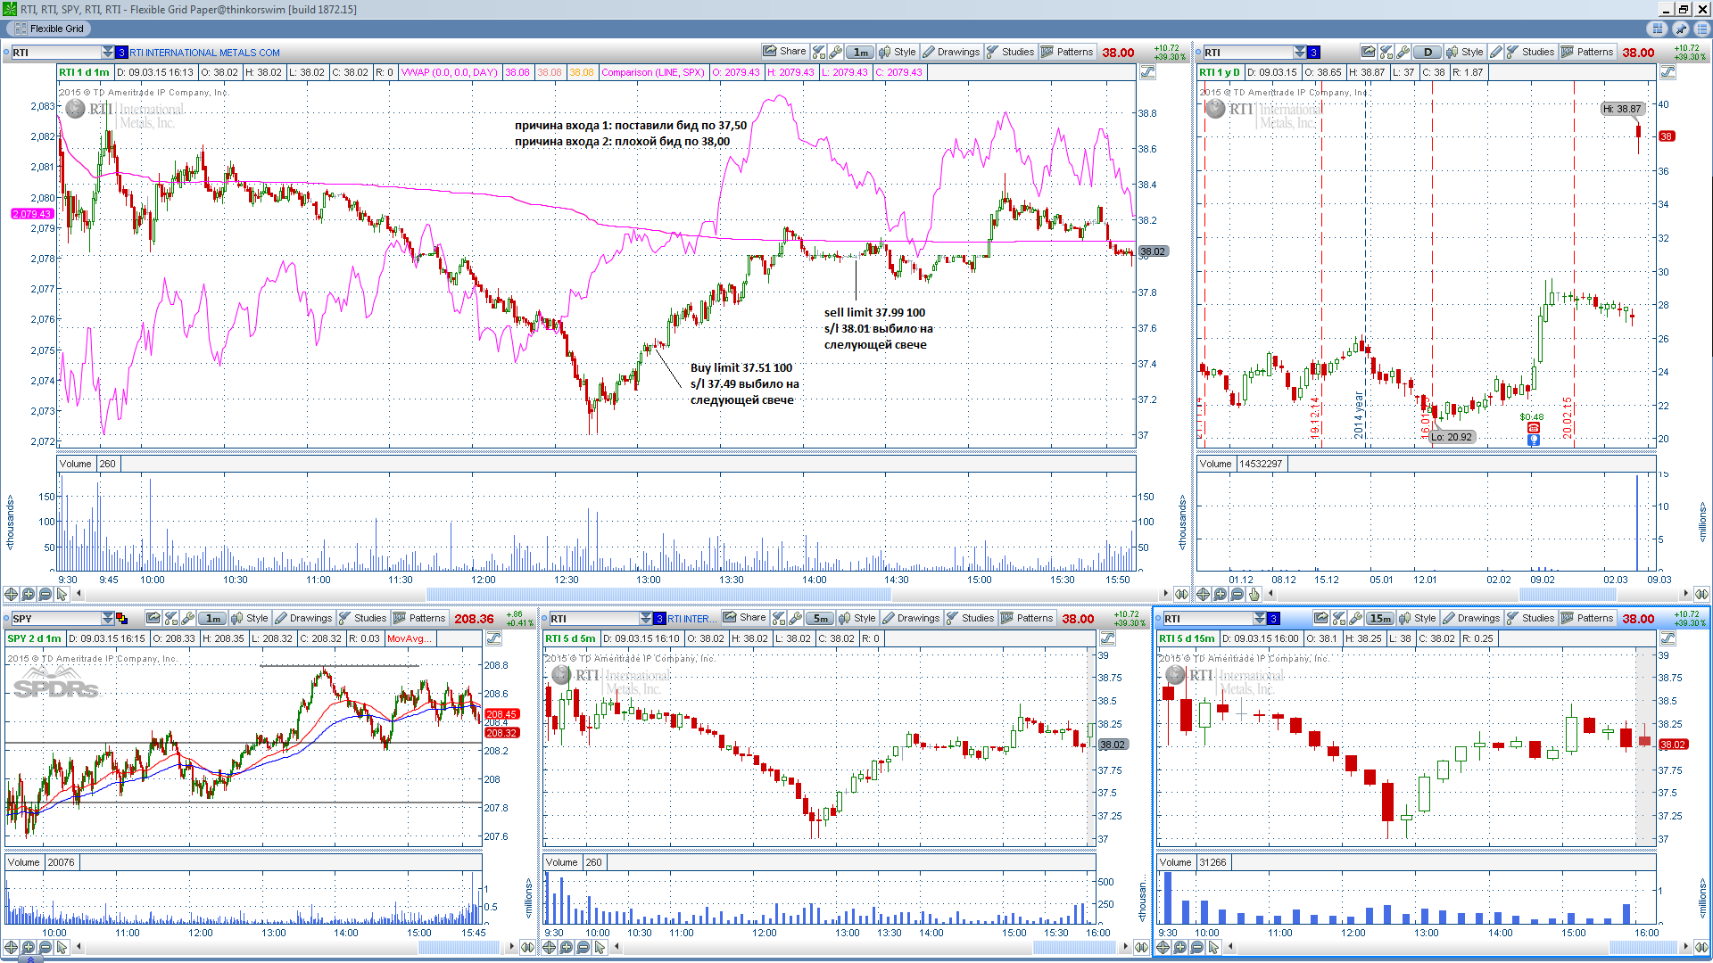Open Drawings on the SPY chart
1713x963 pixels.
pos(303,618)
